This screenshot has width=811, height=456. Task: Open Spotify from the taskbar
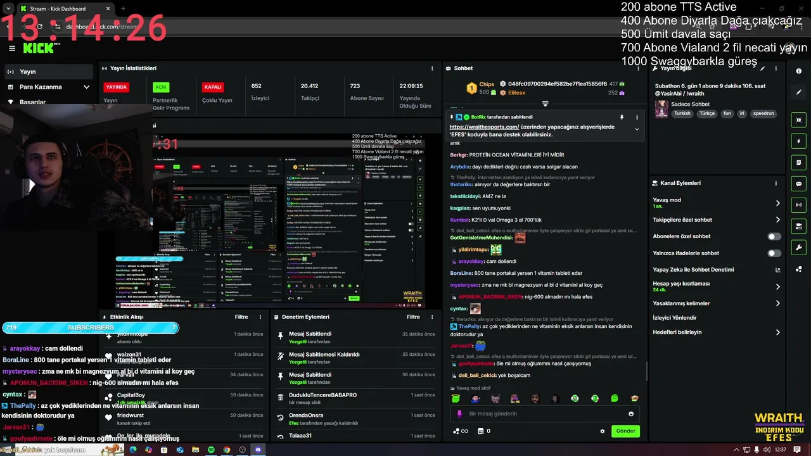211,450
